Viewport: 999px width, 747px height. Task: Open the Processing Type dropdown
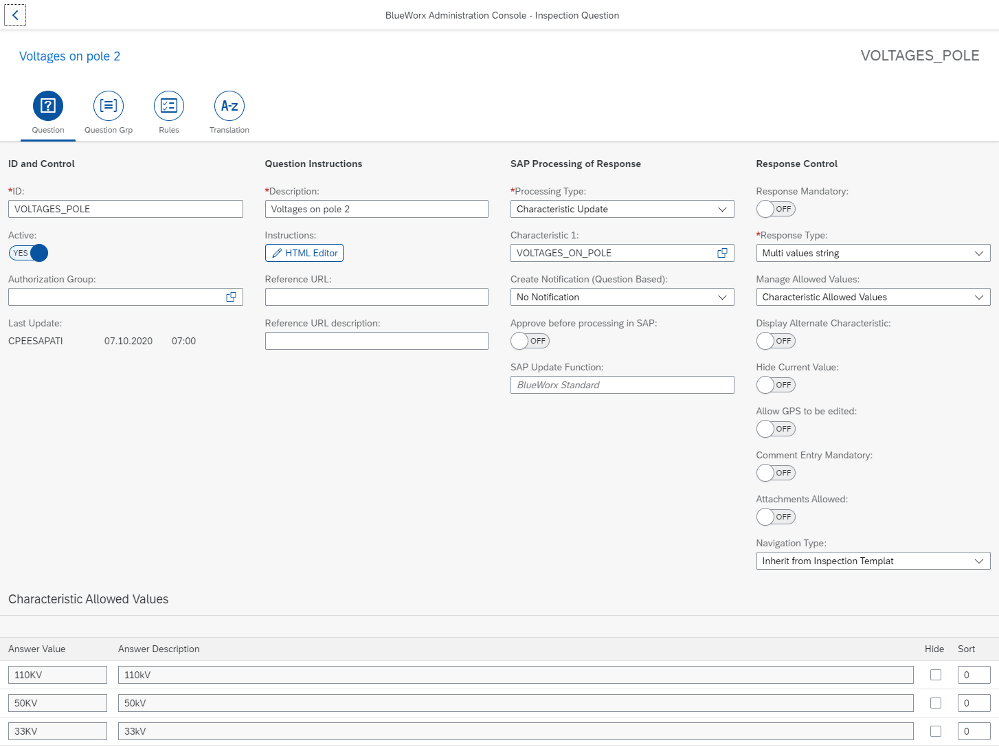(622, 209)
